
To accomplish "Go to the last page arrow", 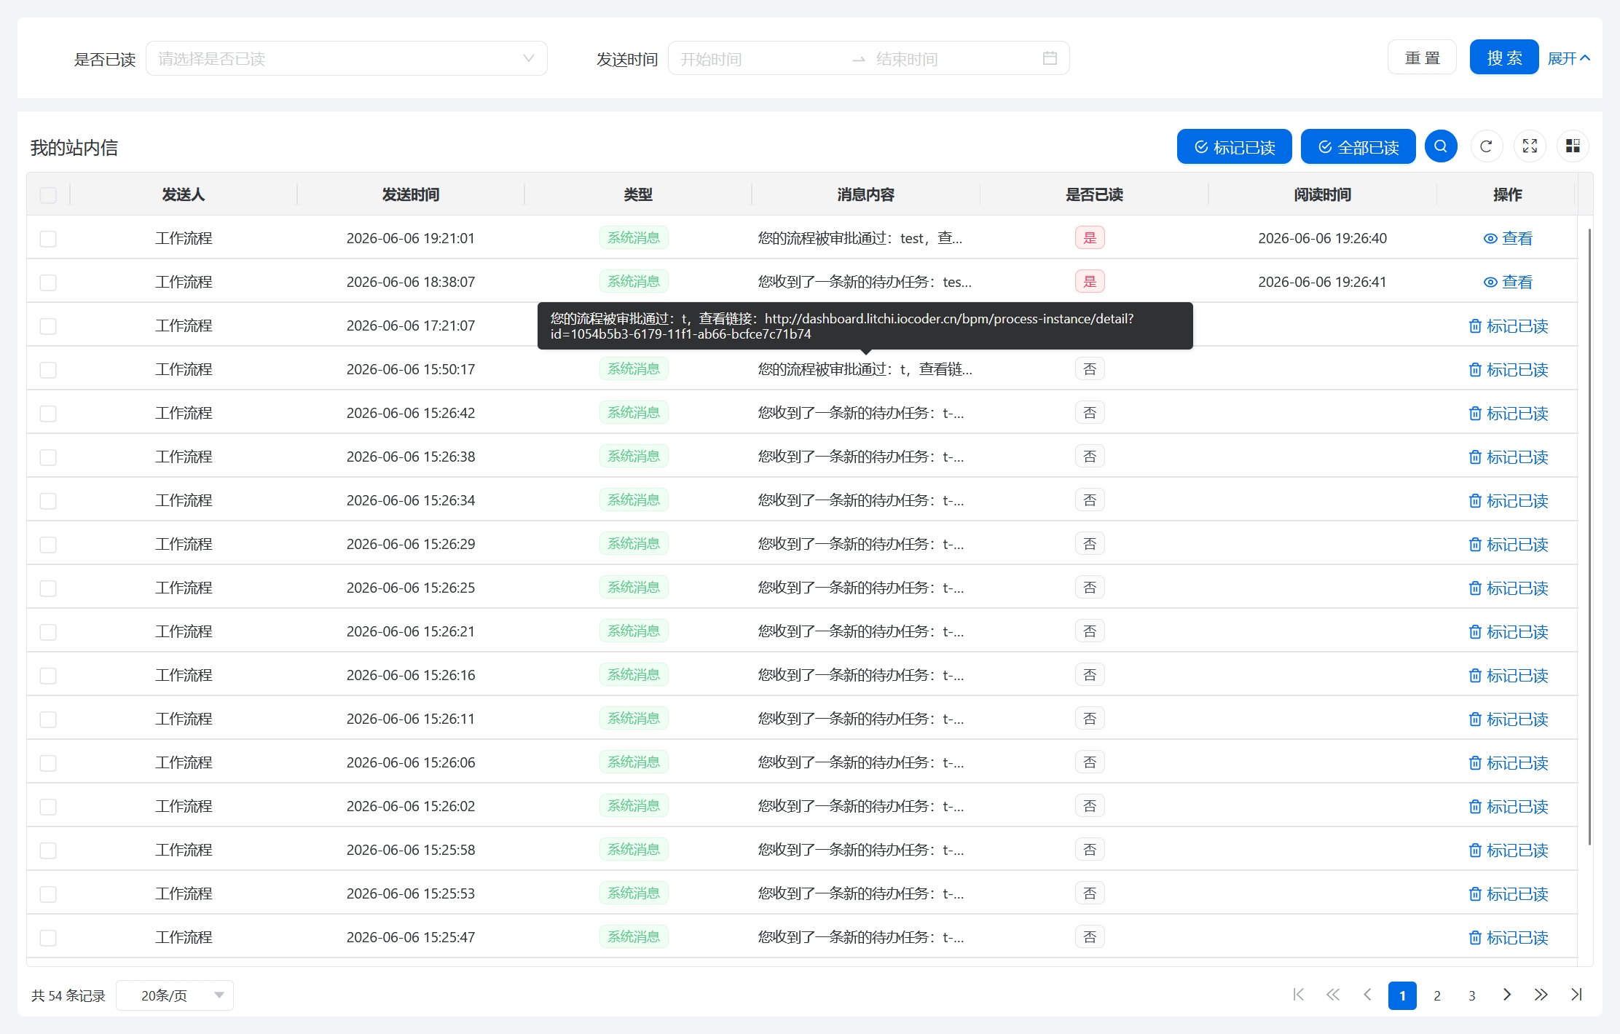I will (x=1576, y=995).
